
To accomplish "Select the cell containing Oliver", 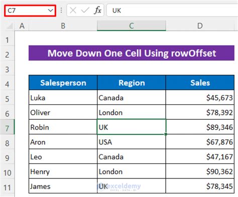I will [63, 112].
